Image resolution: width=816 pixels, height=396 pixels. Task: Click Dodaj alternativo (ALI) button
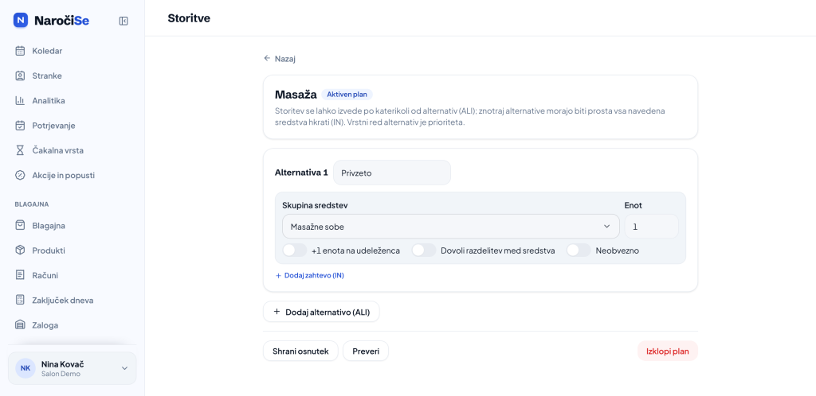point(321,312)
